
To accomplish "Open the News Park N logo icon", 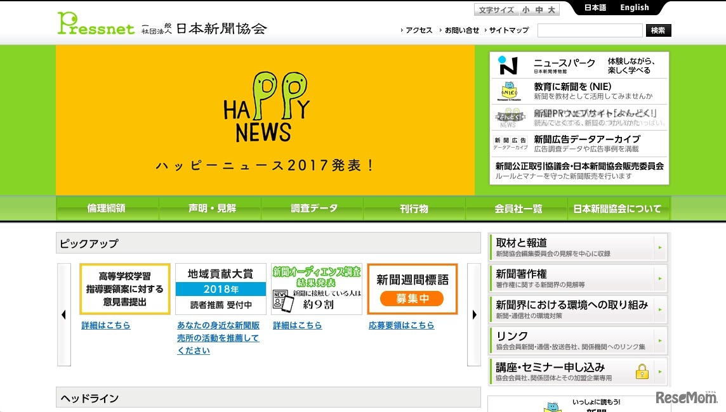I will 508,65.
